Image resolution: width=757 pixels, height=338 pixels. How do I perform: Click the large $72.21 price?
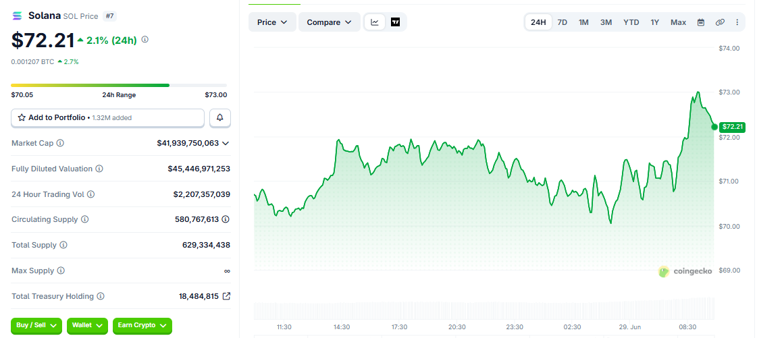click(x=43, y=40)
